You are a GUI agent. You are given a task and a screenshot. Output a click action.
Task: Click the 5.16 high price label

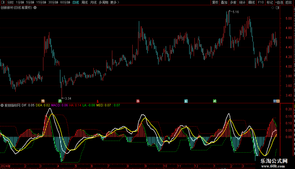pyautogui.click(x=236, y=12)
